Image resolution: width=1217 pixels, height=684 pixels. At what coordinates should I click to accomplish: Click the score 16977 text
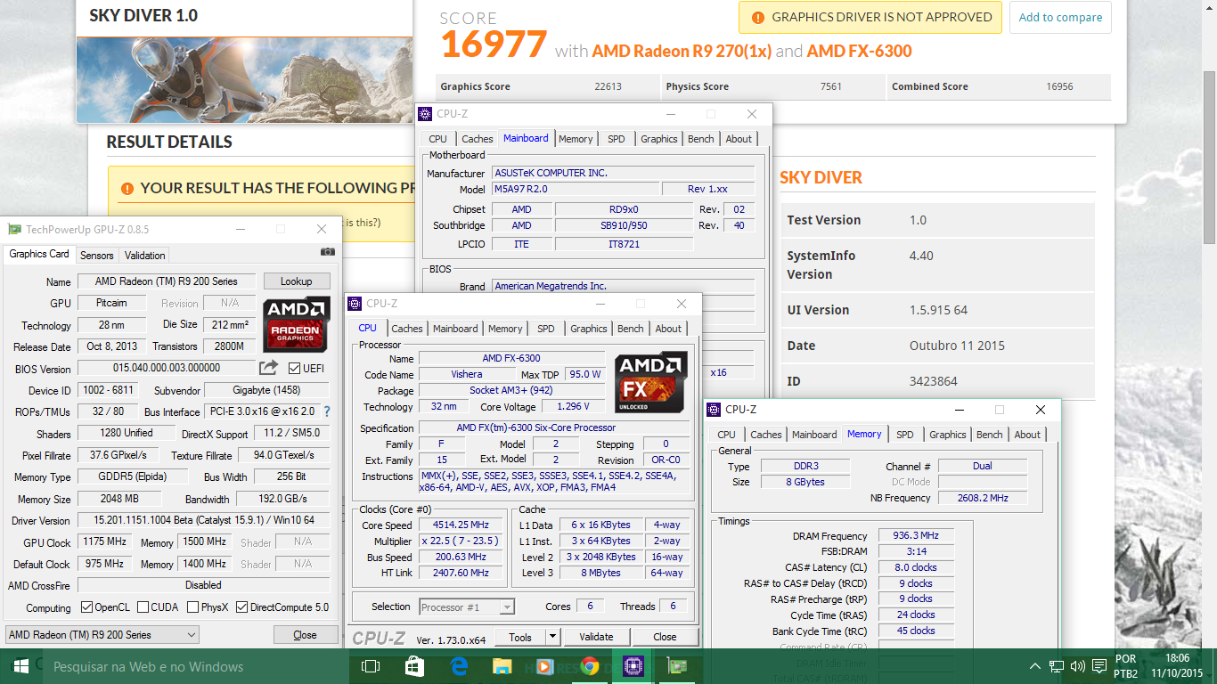(x=493, y=44)
